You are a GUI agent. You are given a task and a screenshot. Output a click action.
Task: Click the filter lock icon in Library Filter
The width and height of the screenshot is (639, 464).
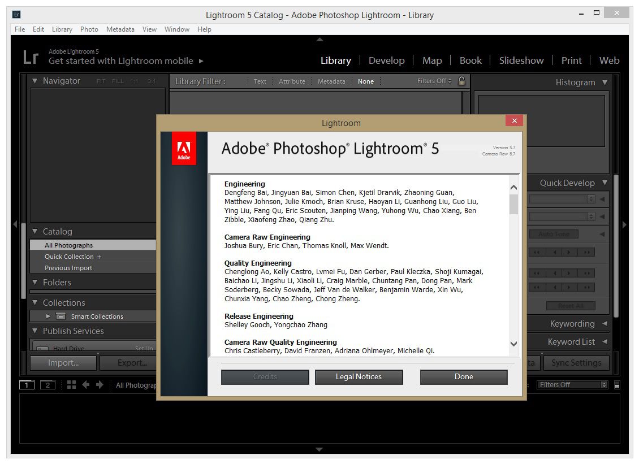click(462, 81)
